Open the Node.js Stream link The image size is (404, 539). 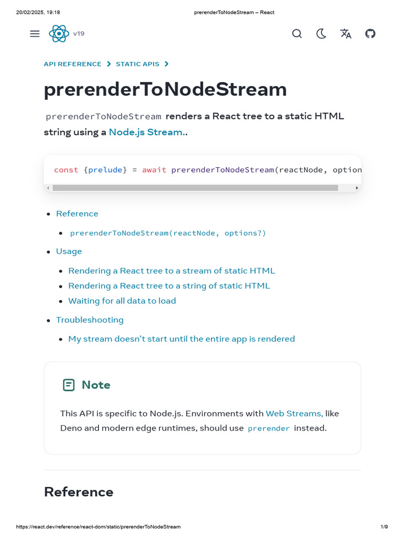point(147,132)
